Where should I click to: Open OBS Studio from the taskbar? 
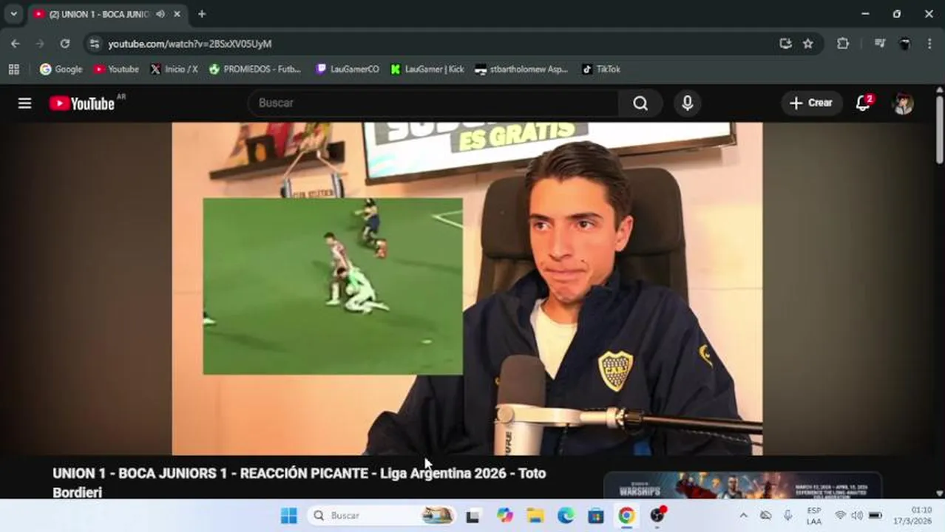[657, 515]
